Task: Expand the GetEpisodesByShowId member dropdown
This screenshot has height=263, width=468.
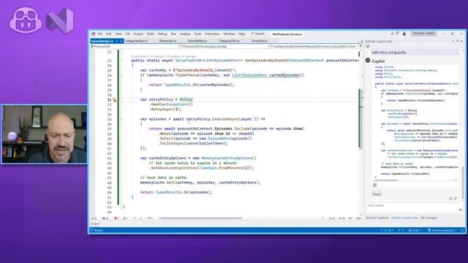Action: (358, 47)
